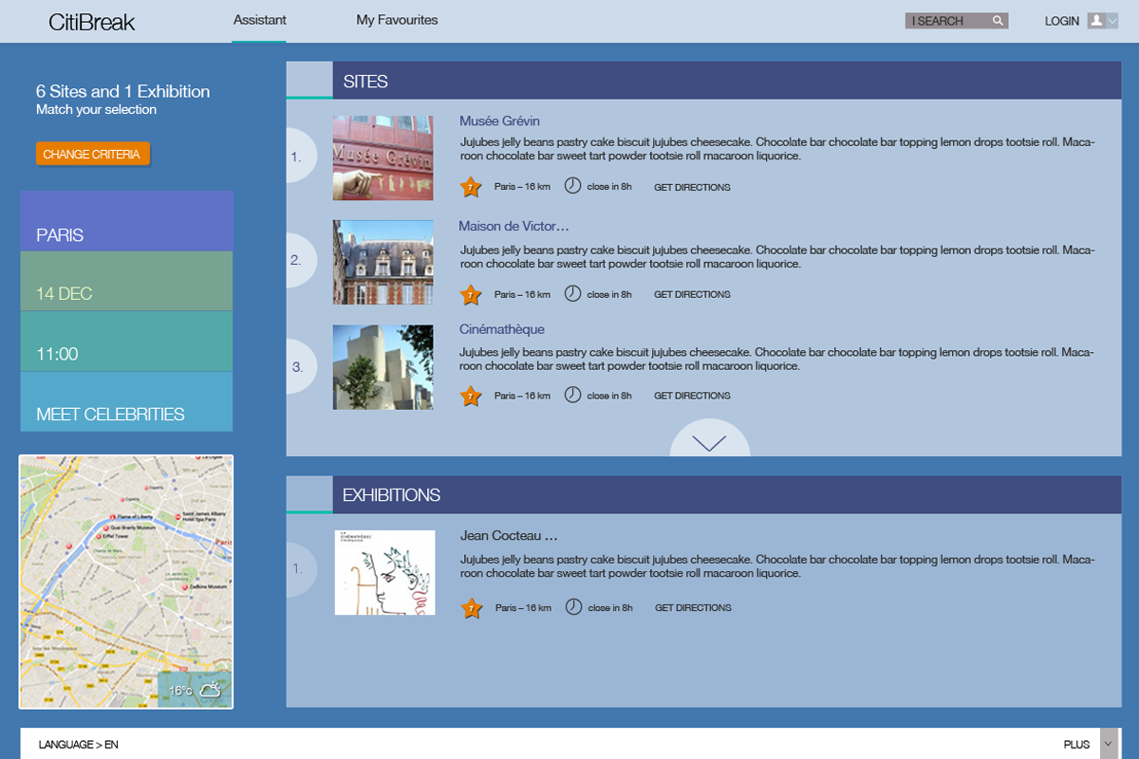
Task: Click 'Paris – 16 km' text for Cinémathèque
Action: coord(522,396)
